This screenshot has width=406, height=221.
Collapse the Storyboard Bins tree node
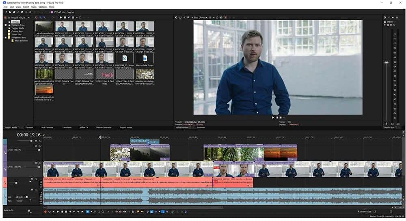click(6, 37)
